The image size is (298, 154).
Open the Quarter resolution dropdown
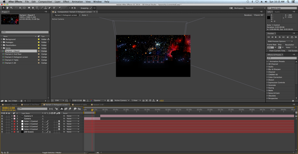click(99, 100)
